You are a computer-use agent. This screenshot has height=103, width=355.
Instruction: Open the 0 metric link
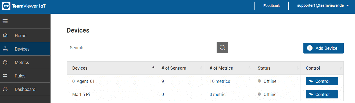coord(217,94)
